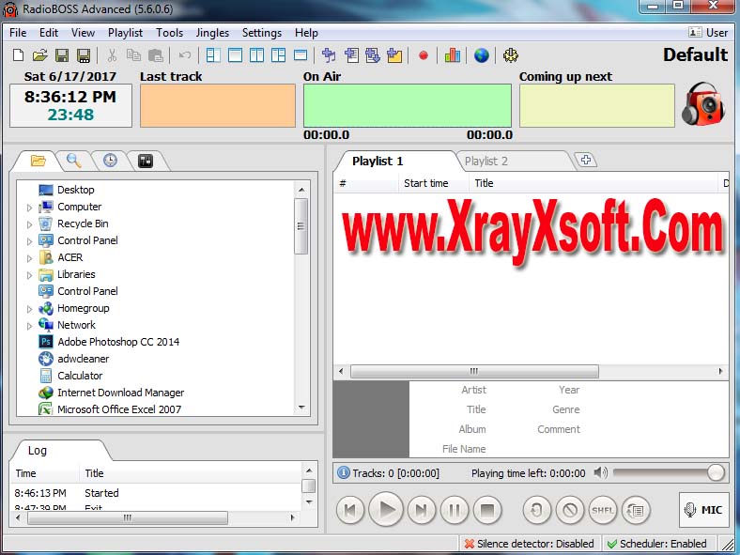Add a new playlist tab

586,160
